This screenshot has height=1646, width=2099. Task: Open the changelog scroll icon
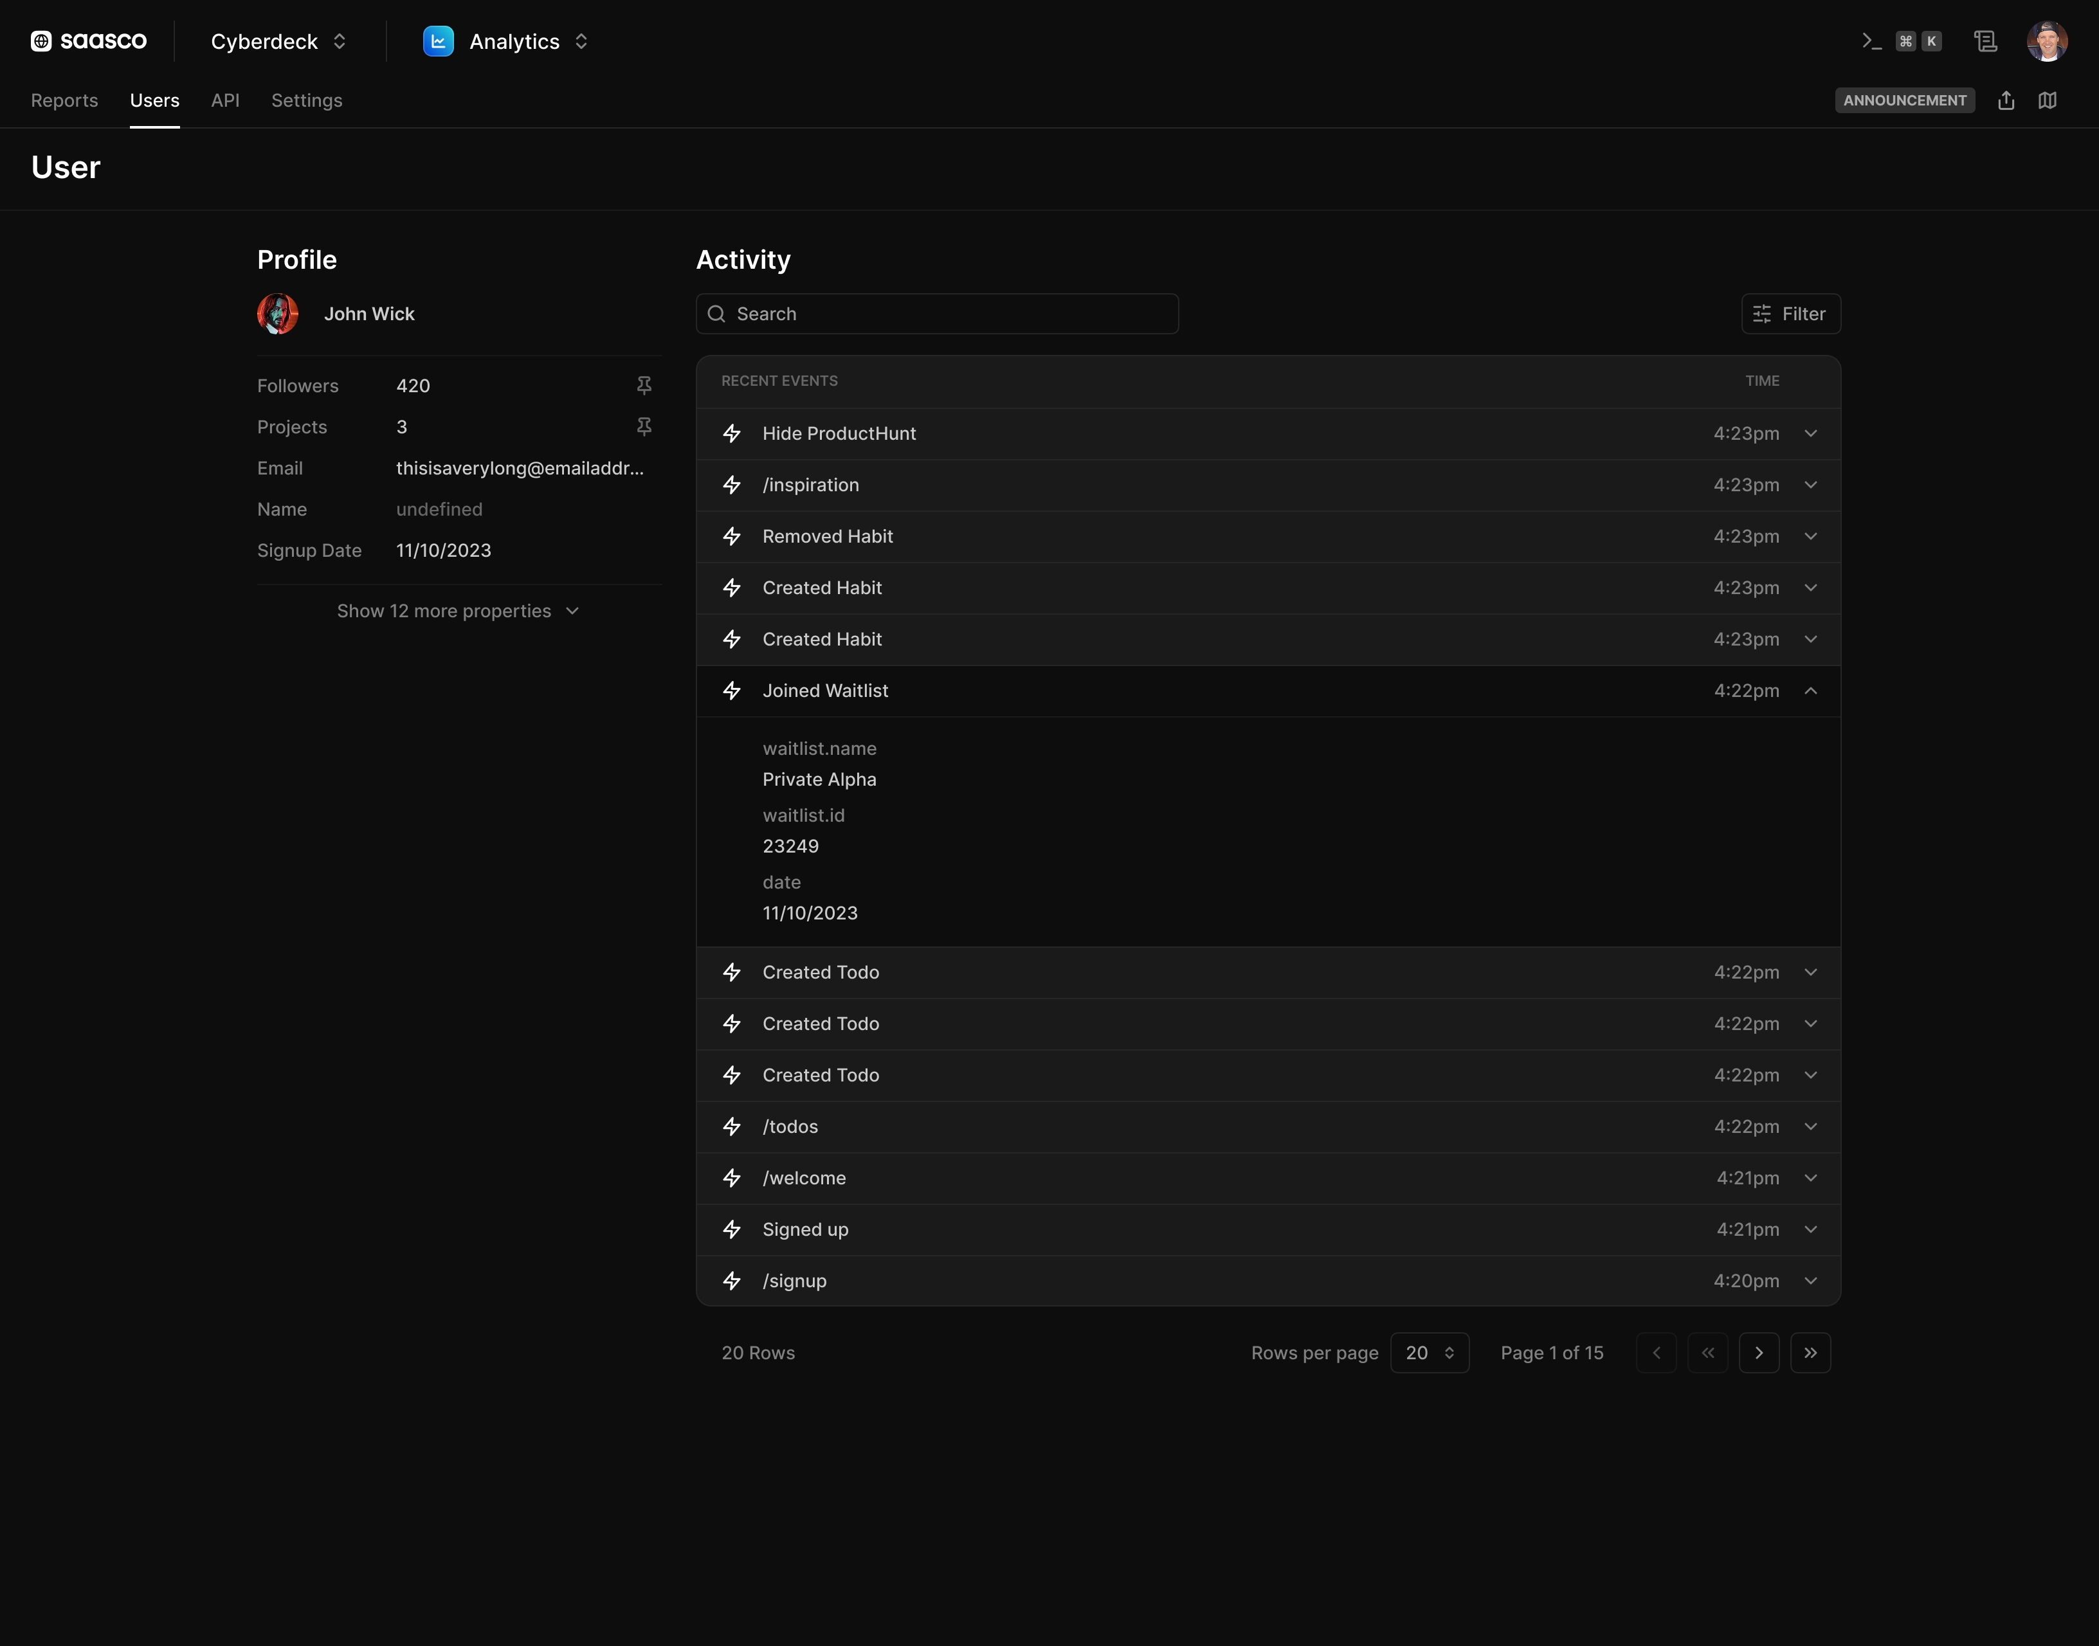pos(1985,41)
